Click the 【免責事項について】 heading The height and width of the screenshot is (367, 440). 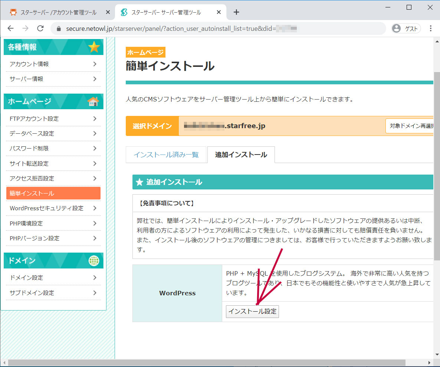tap(167, 203)
